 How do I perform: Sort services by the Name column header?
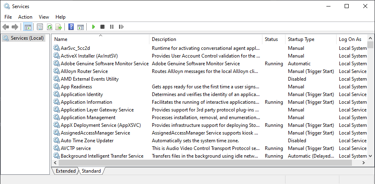tap(100, 39)
